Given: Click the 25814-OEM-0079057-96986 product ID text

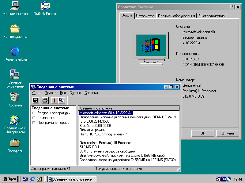Looking at the screenshot, I should point(203,65).
